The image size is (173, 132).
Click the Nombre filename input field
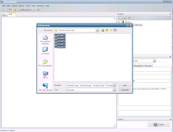pos(89,85)
